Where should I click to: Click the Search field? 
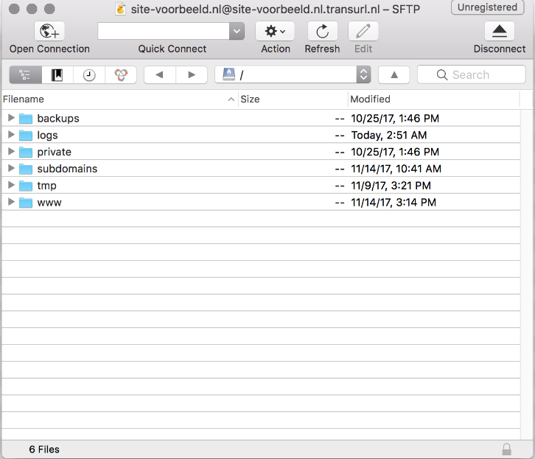(x=471, y=74)
